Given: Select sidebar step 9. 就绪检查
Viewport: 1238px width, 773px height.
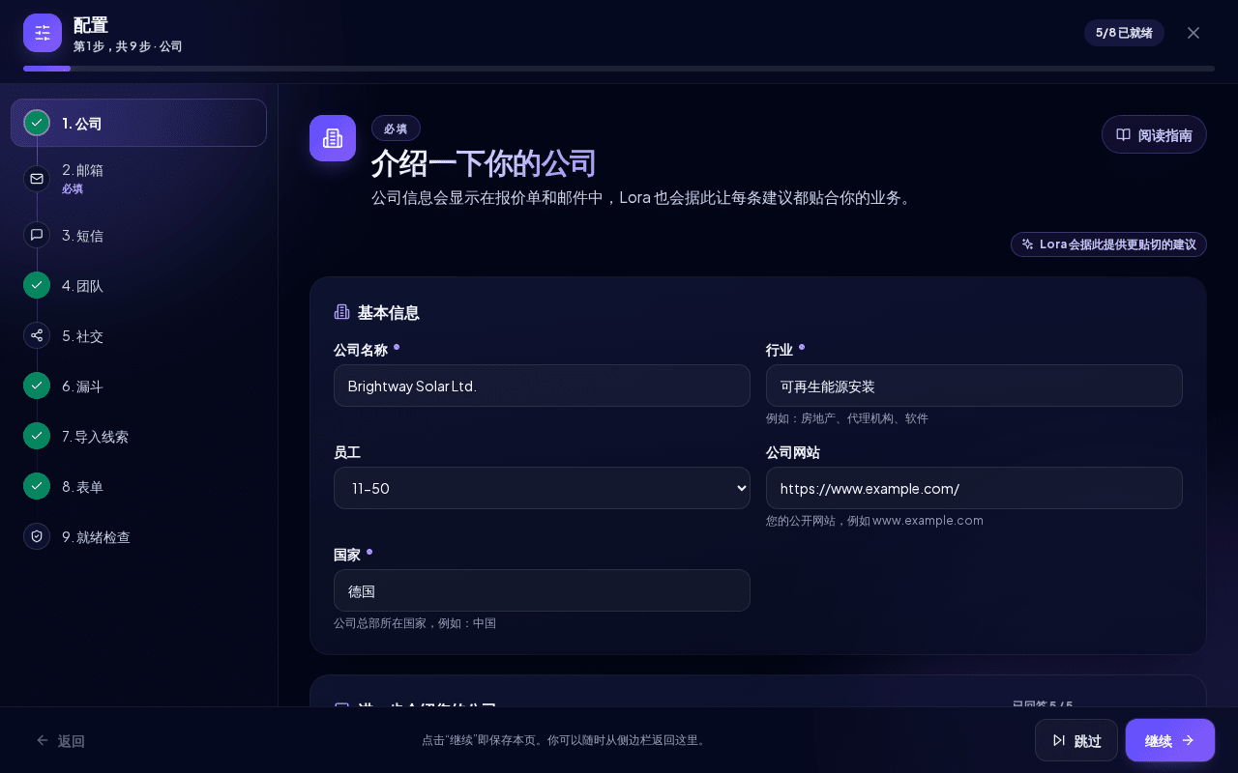Looking at the screenshot, I should click(138, 536).
